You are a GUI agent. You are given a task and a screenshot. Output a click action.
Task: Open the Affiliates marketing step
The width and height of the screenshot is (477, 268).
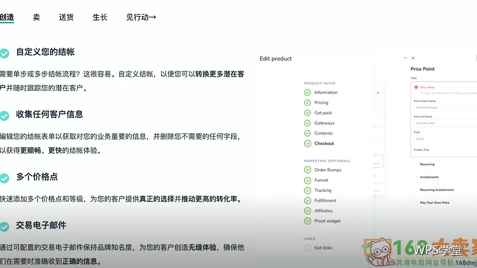[323, 210]
